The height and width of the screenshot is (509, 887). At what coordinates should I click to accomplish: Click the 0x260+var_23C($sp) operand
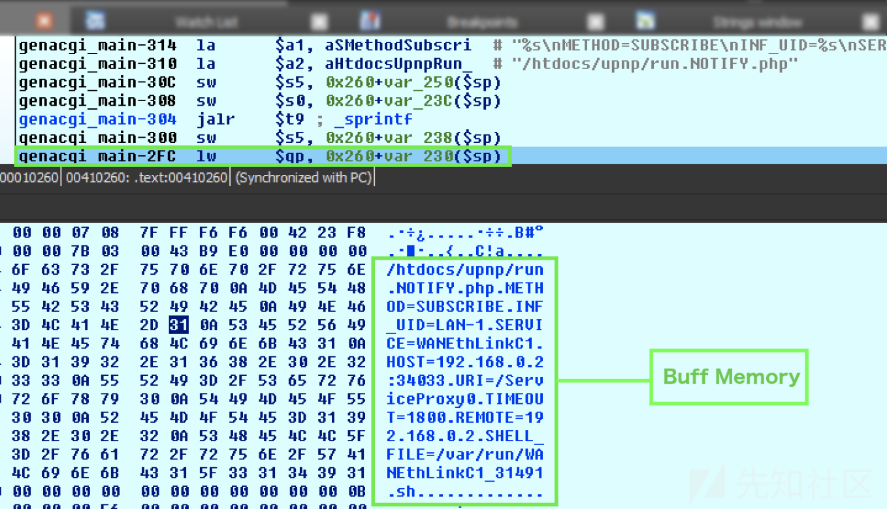(x=413, y=100)
